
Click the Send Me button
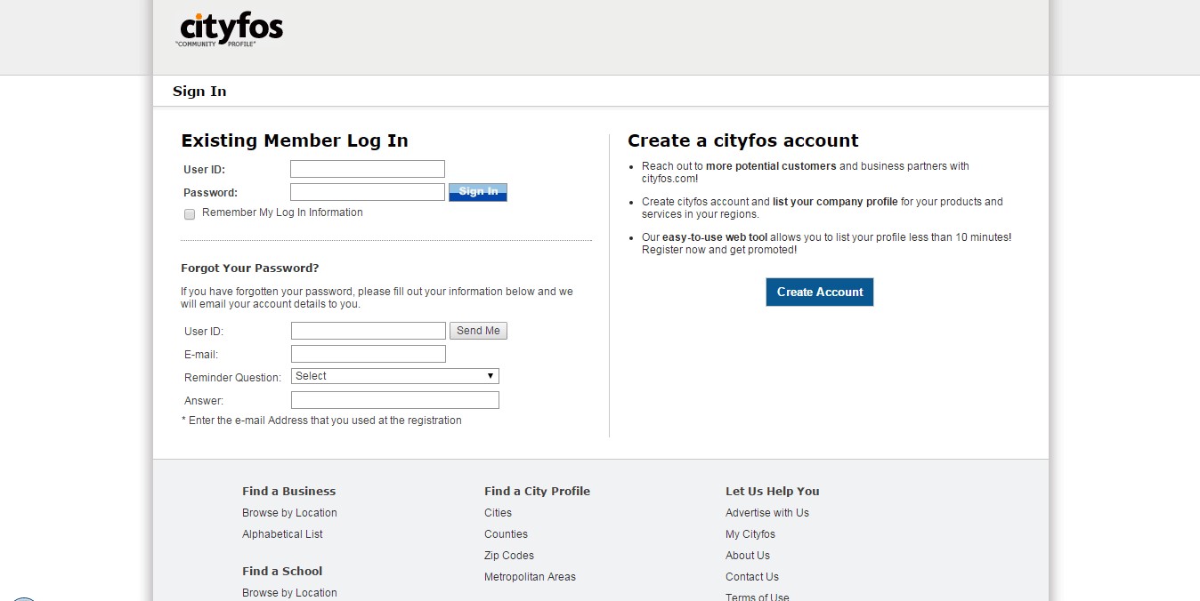coord(478,331)
